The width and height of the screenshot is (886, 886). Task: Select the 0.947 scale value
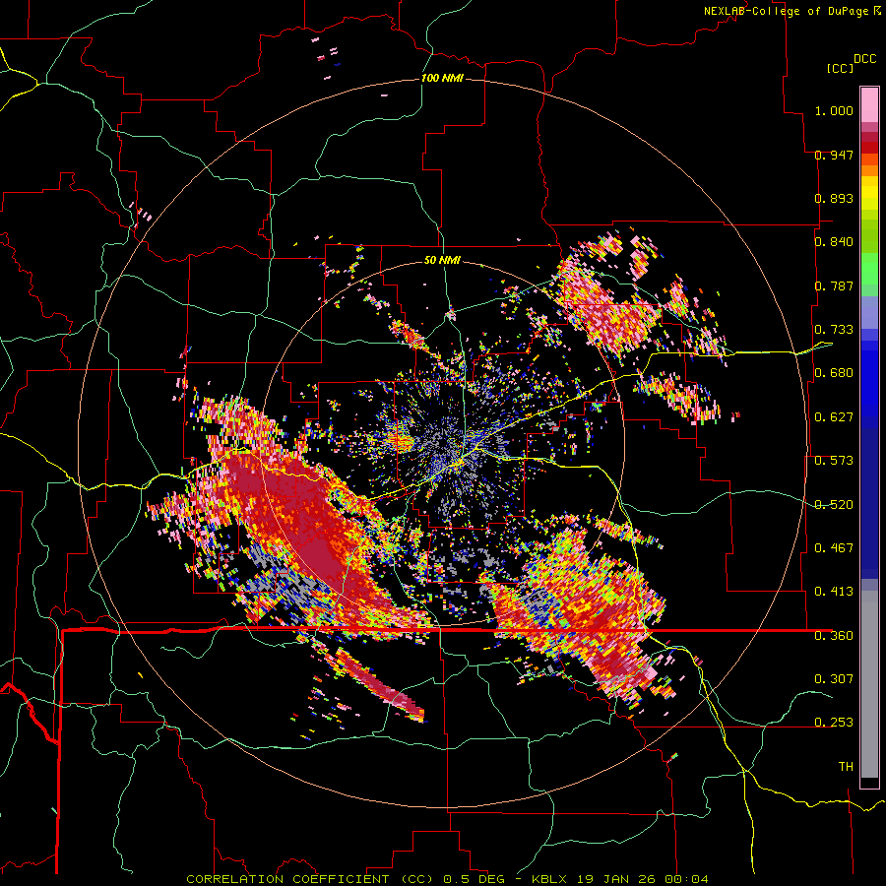[x=834, y=155]
